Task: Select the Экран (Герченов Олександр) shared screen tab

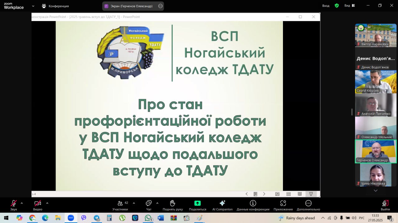Action: (x=129, y=6)
